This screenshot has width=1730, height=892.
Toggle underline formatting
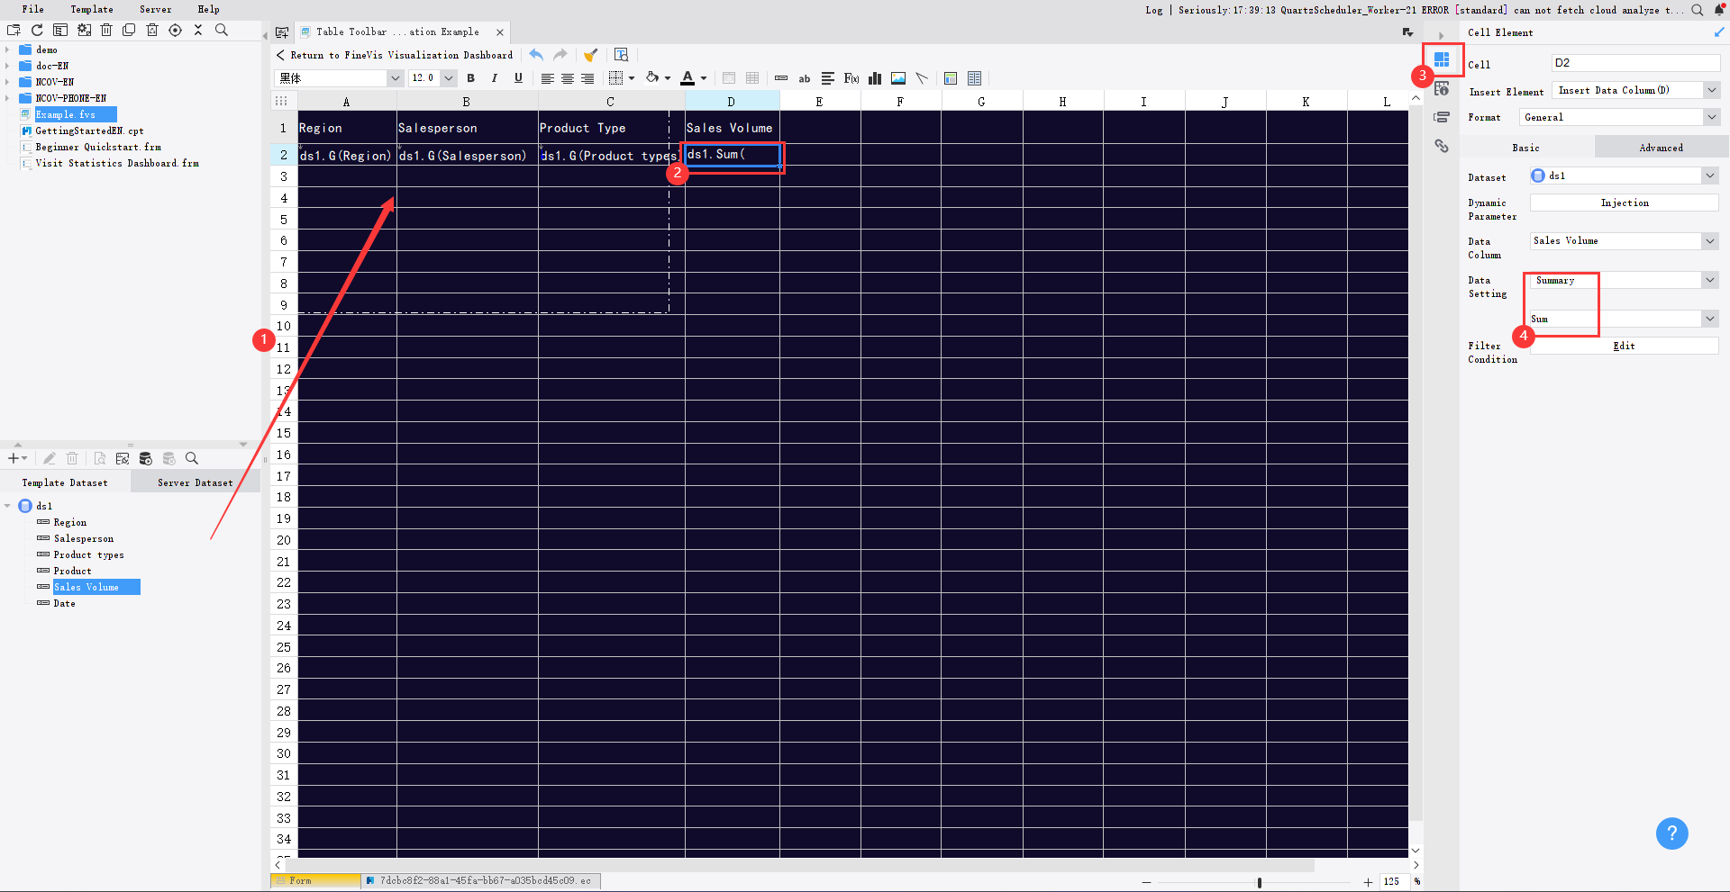[517, 78]
